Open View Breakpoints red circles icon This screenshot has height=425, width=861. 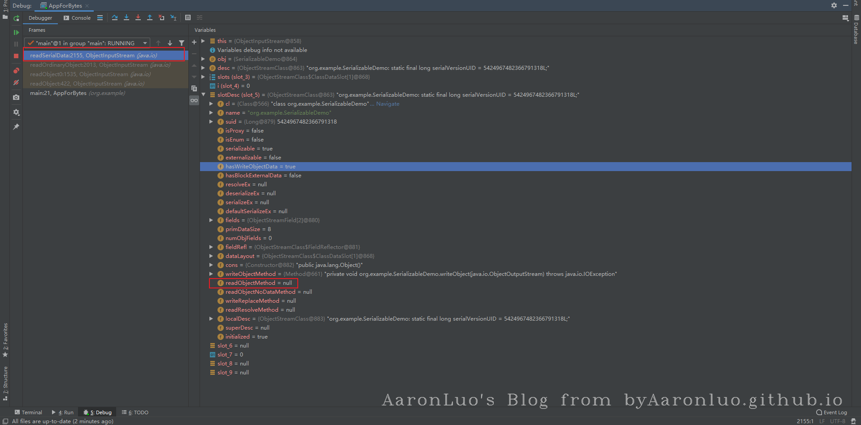(x=16, y=71)
